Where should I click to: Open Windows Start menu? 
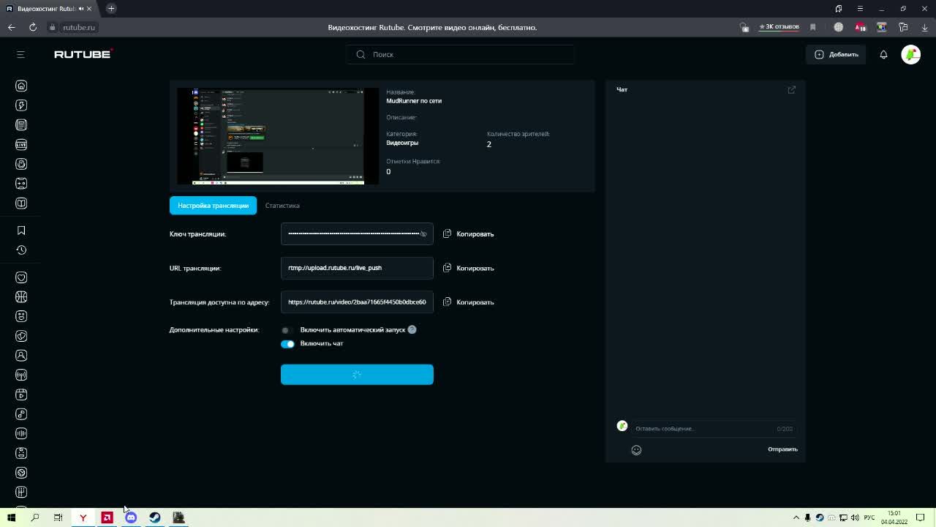[x=11, y=517]
